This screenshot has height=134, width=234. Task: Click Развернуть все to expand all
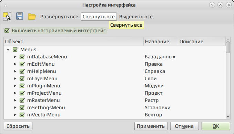pyautogui.click(x=59, y=17)
